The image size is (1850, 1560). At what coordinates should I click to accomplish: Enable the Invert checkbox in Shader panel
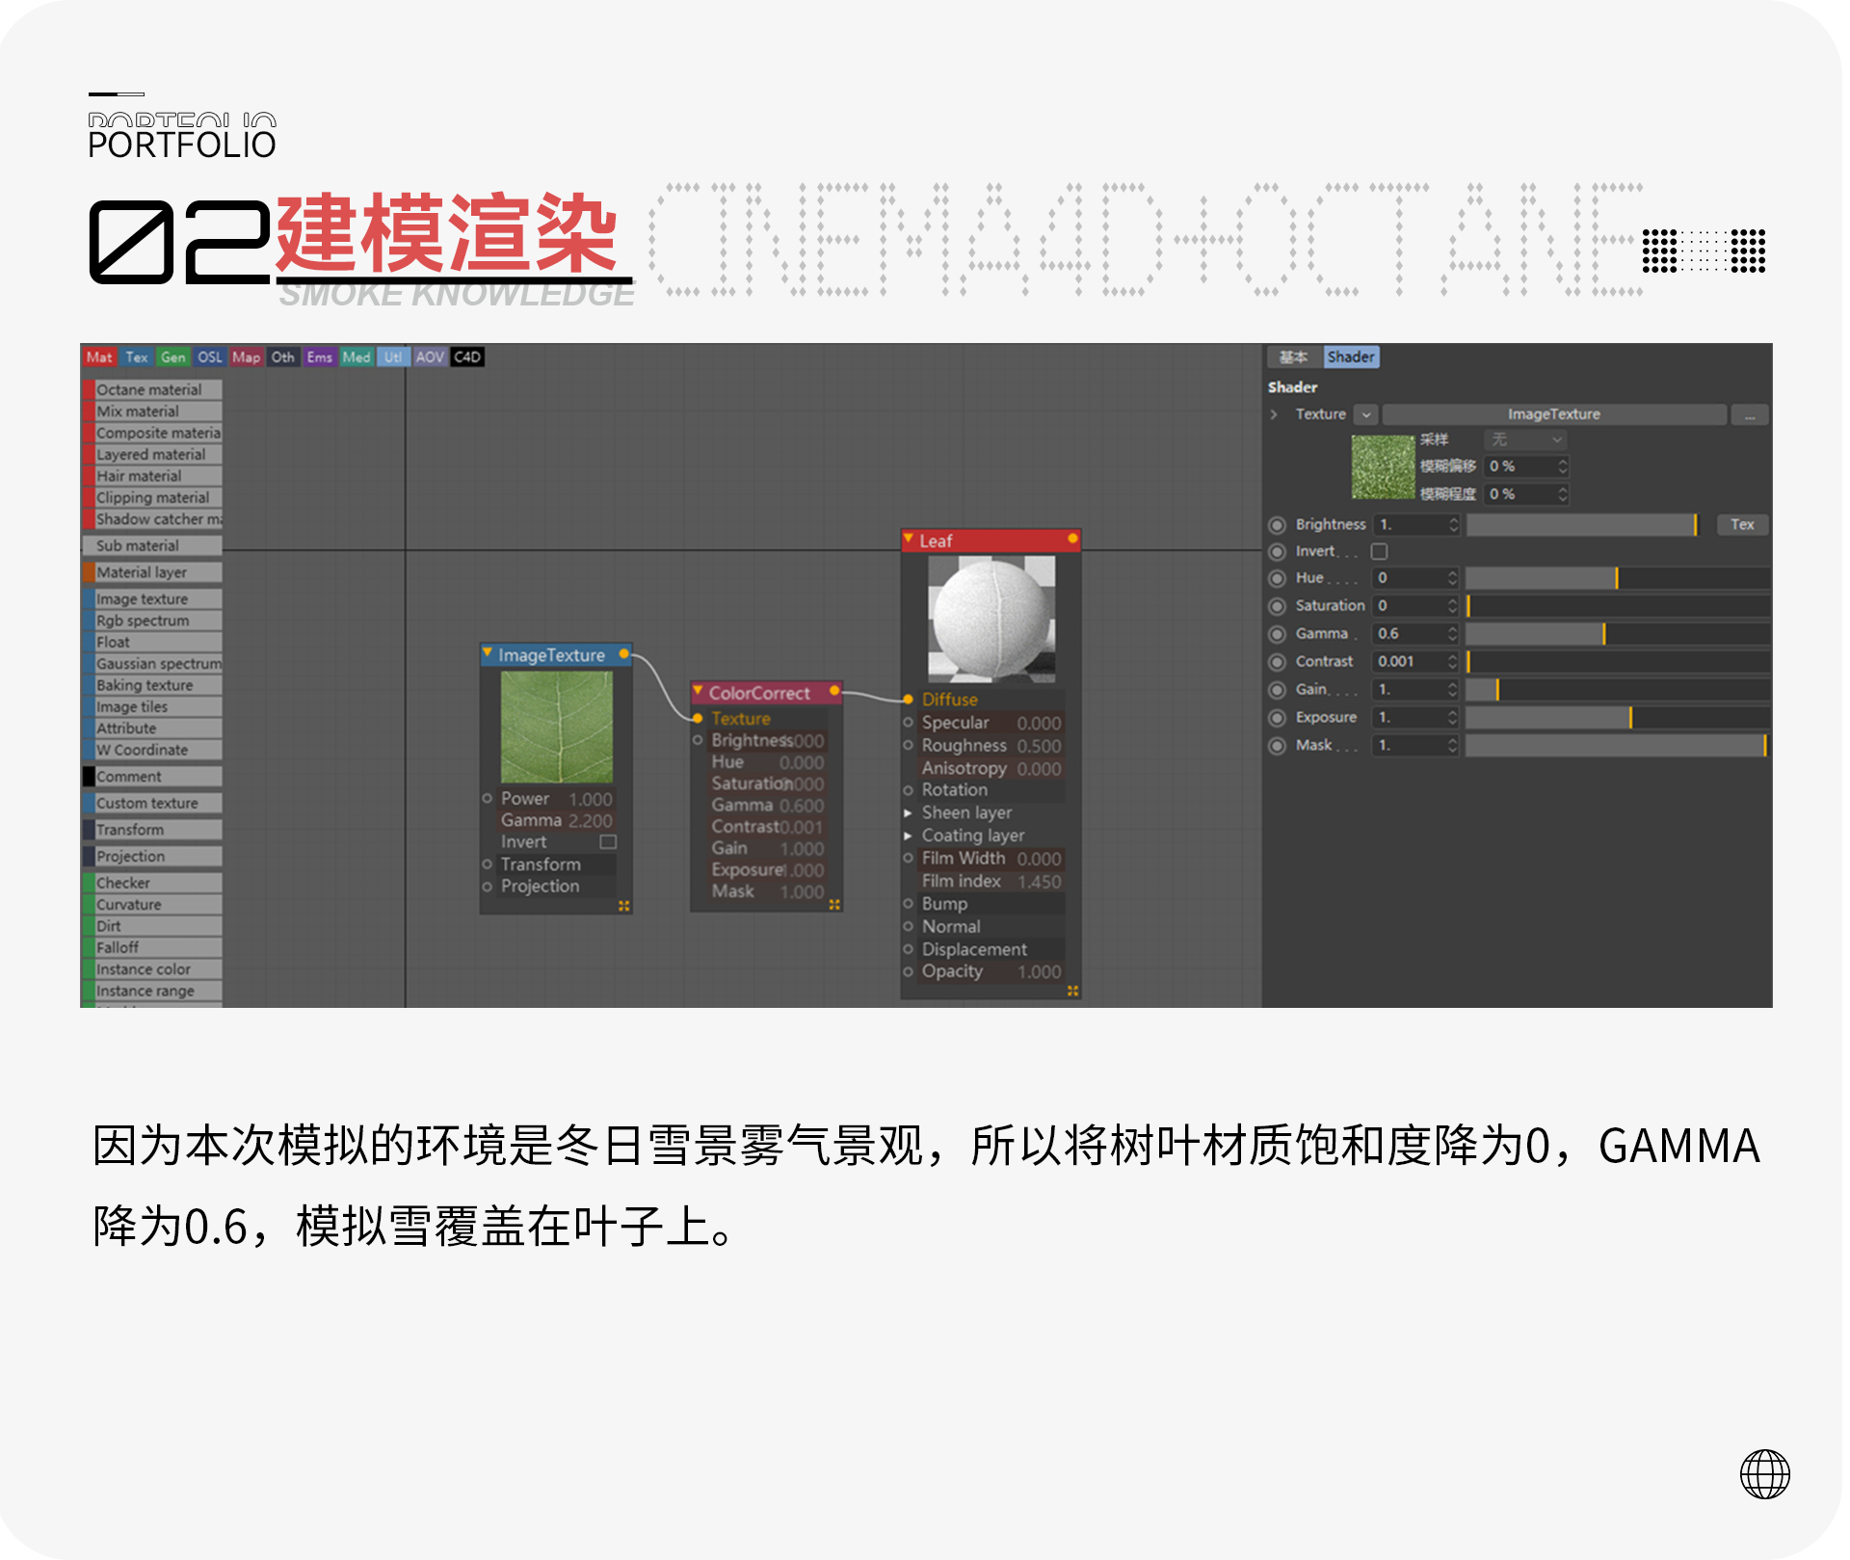(1380, 551)
